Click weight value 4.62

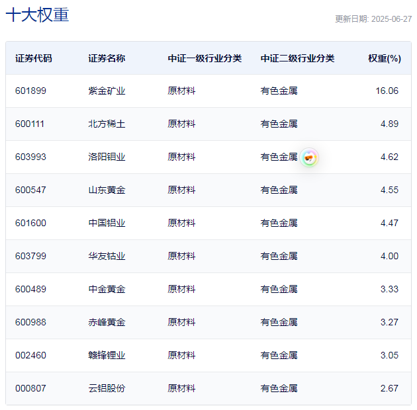[x=389, y=157]
